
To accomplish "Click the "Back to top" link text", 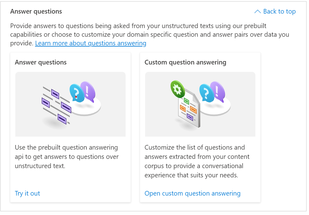I will [279, 12].
